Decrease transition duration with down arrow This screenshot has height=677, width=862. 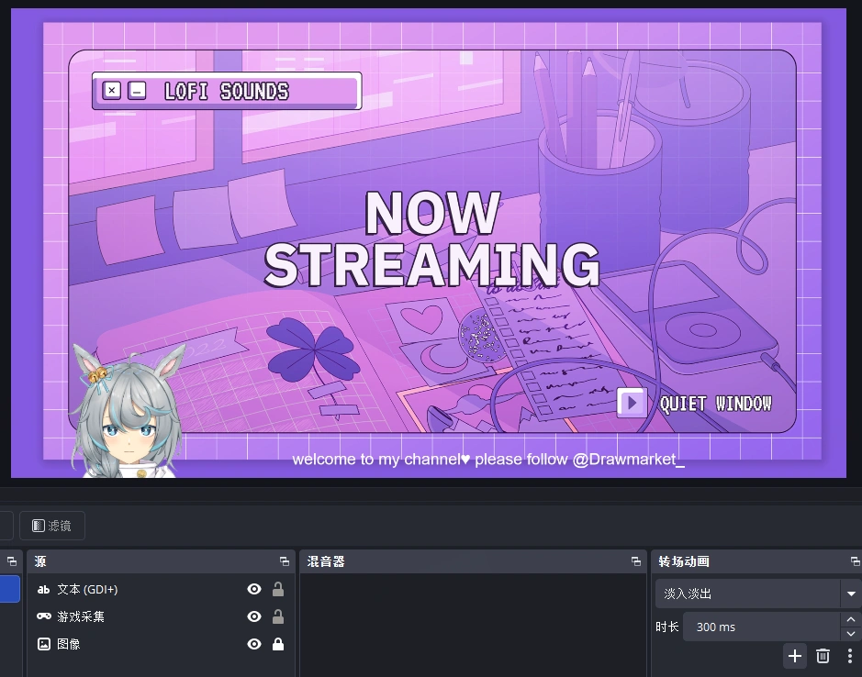coord(851,634)
